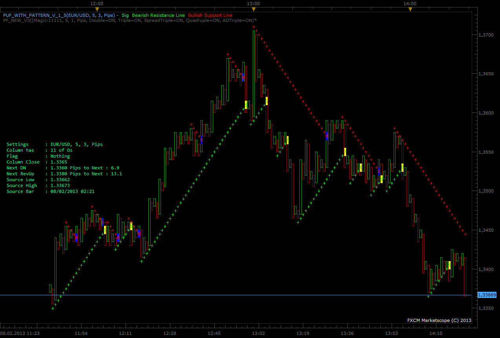Click the green Bearish Resistance Line legend
Screen dimensions: 500x338
pyautogui.click(x=159, y=15)
